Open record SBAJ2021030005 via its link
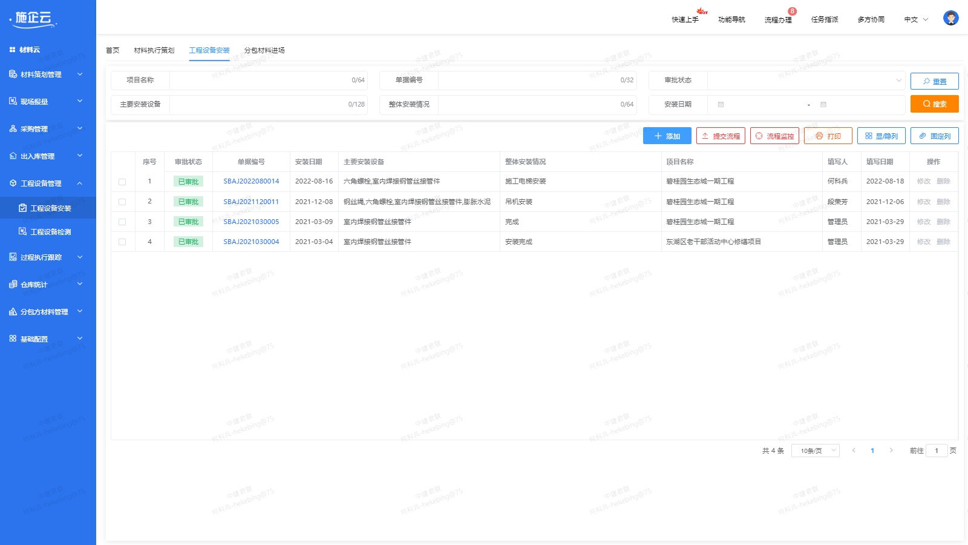The height and width of the screenshot is (545, 968). point(250,222)
